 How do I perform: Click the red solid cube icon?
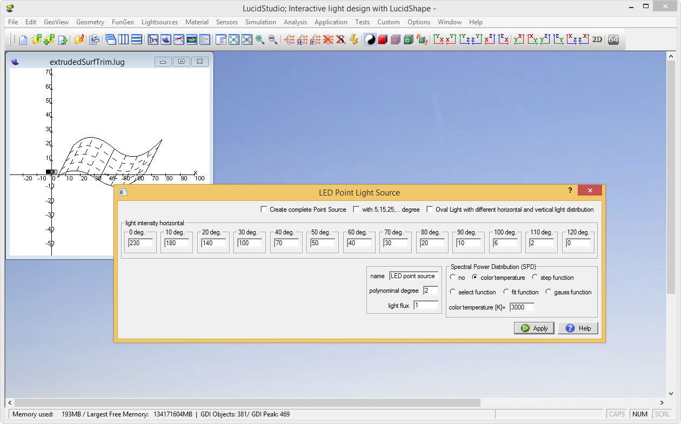pos(383,39)
